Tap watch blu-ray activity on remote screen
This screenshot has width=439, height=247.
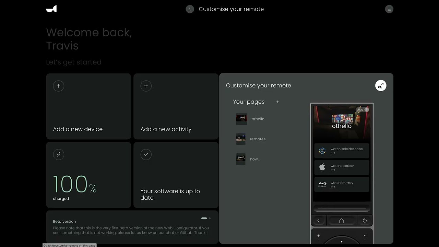[x=342, y=184]
